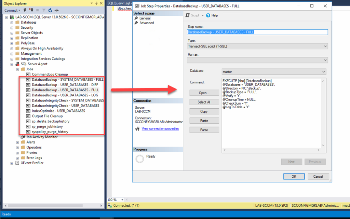The width and height of the screenshot is (350, 219).
Task: Expand the Databases node
Action: pos(12,23)
